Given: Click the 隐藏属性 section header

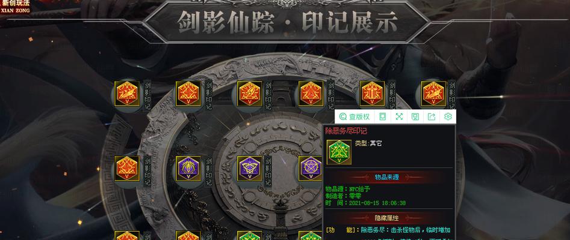Looking at the screenshot, I should pos(387,218).
